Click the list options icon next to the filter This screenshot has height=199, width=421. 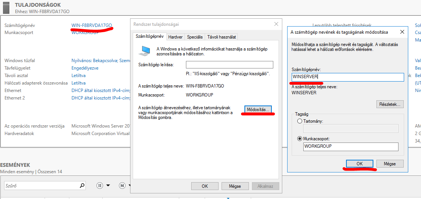[x=100, y=186]
